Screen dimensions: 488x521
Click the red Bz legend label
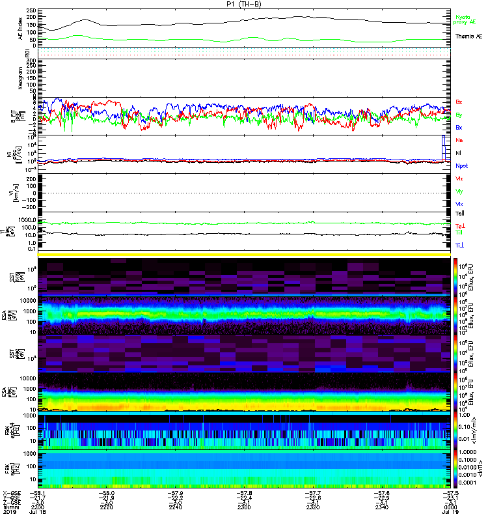point(459,102)
